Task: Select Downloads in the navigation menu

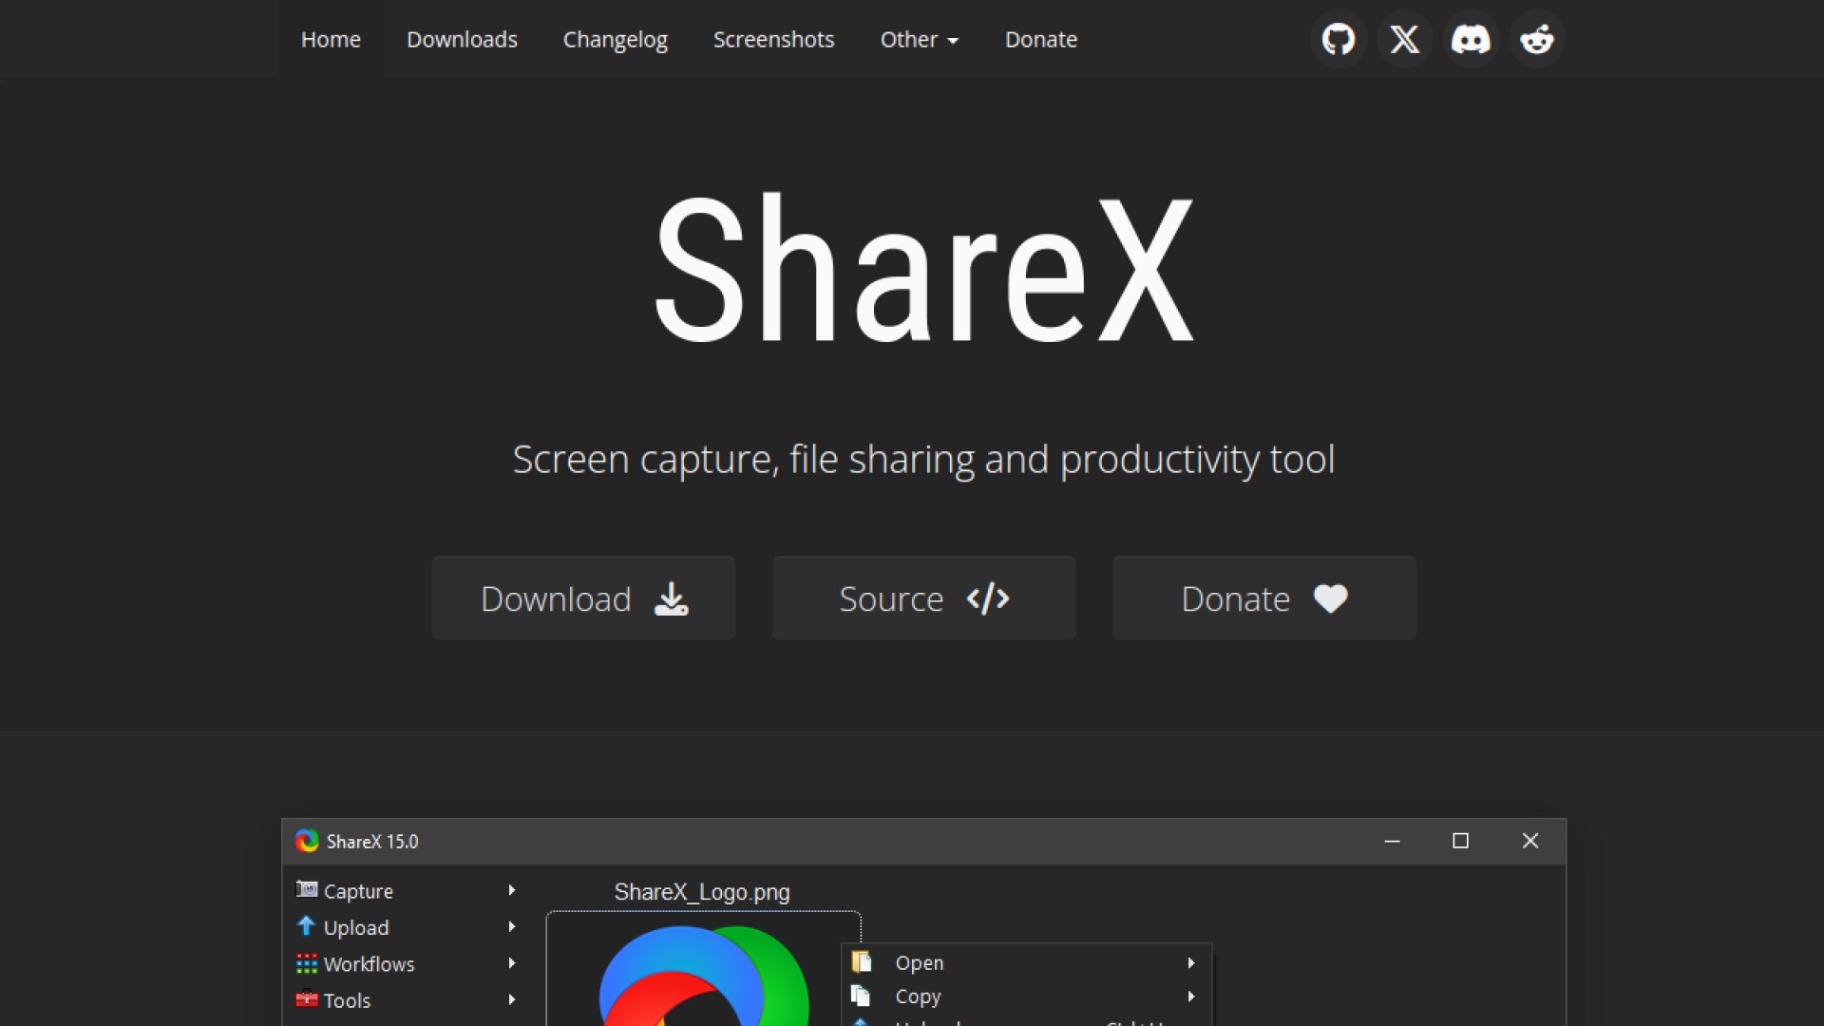Action: click(x=462, y=39)
